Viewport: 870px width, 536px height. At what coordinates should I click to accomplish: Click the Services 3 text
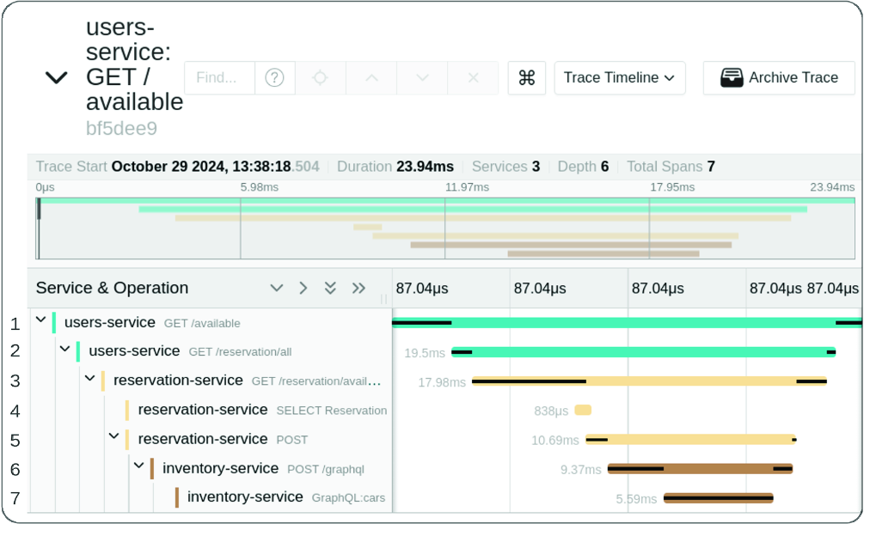pyautogui.click(x=506, y=167)
